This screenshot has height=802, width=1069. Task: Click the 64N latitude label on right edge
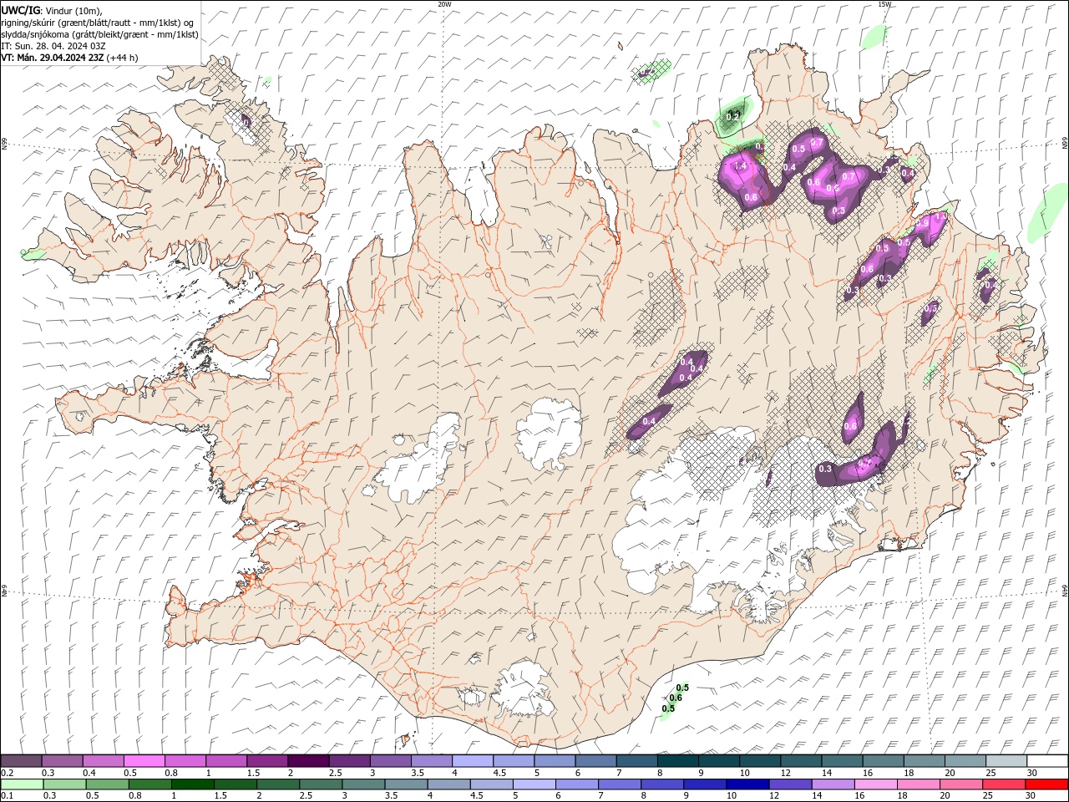pos(1065,590)
